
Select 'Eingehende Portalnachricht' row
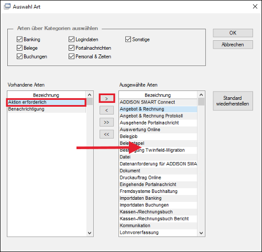pyautogui.click(x=158, y=185)
